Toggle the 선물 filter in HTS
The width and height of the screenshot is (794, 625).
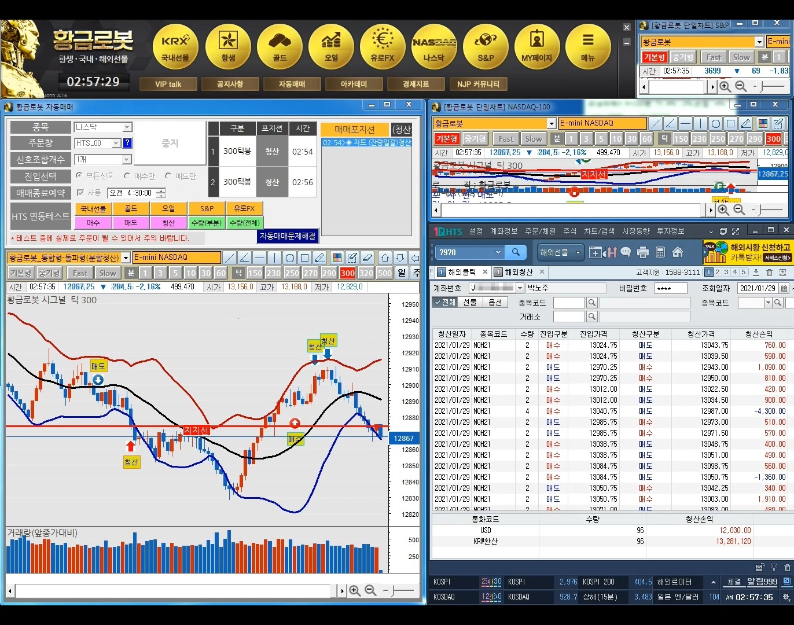[470, 303]
